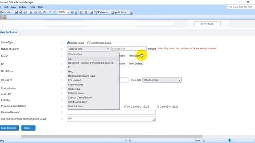The height and width of the screenshot is (143, 255).
Task: Click the icon between Print and Cut
Action: (x=25, y=12)
